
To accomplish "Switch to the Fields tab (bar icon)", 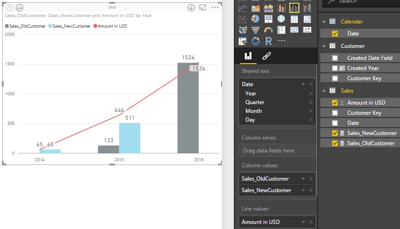I will point(248,56).
